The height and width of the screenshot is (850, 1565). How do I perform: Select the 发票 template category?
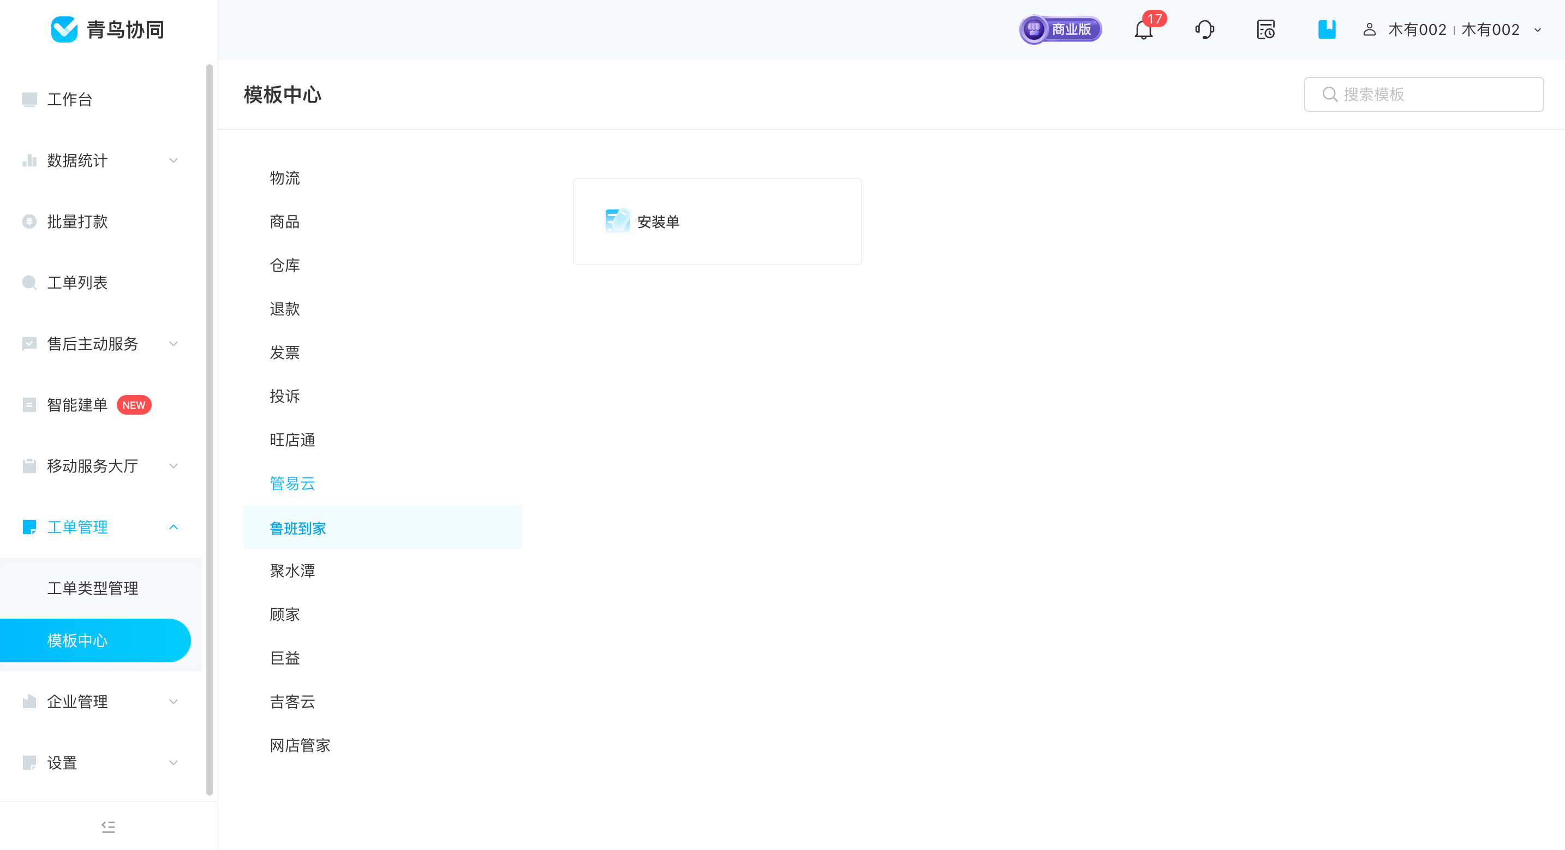[382, 352]
